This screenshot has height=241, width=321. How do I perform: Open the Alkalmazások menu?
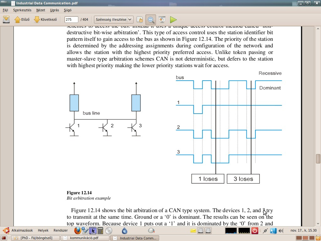(x=22, y=230)
